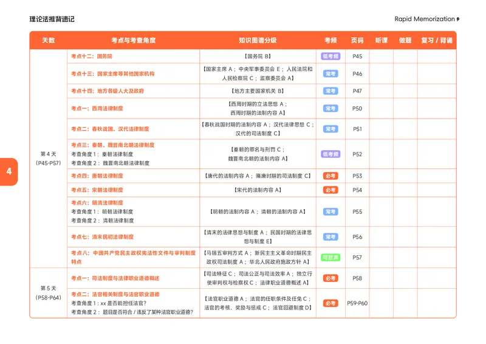Click the 必考 badge in the P53 row
Viewport: 486px width, 344px height.
(330, 176)
